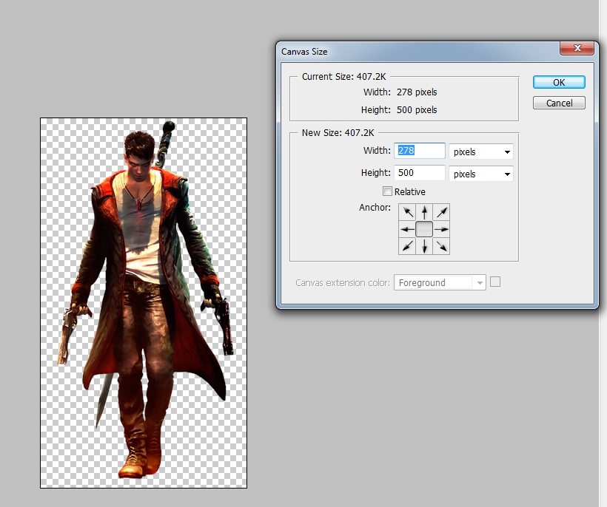Screen dimensions: 607x507
Task: Set anchor to top-center up arrow
Action: [424, 212]
